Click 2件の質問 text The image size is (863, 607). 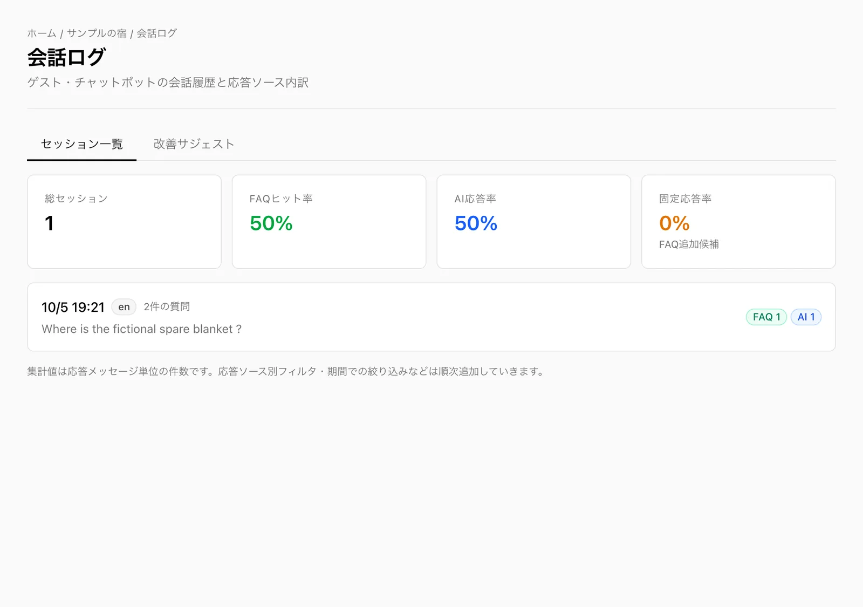click(x=167, y=306)
